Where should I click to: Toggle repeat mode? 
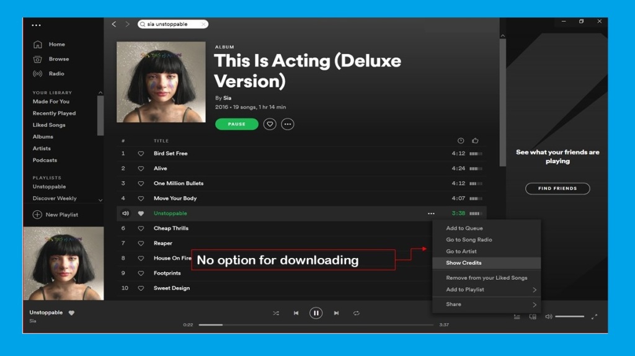pos(357,313)
